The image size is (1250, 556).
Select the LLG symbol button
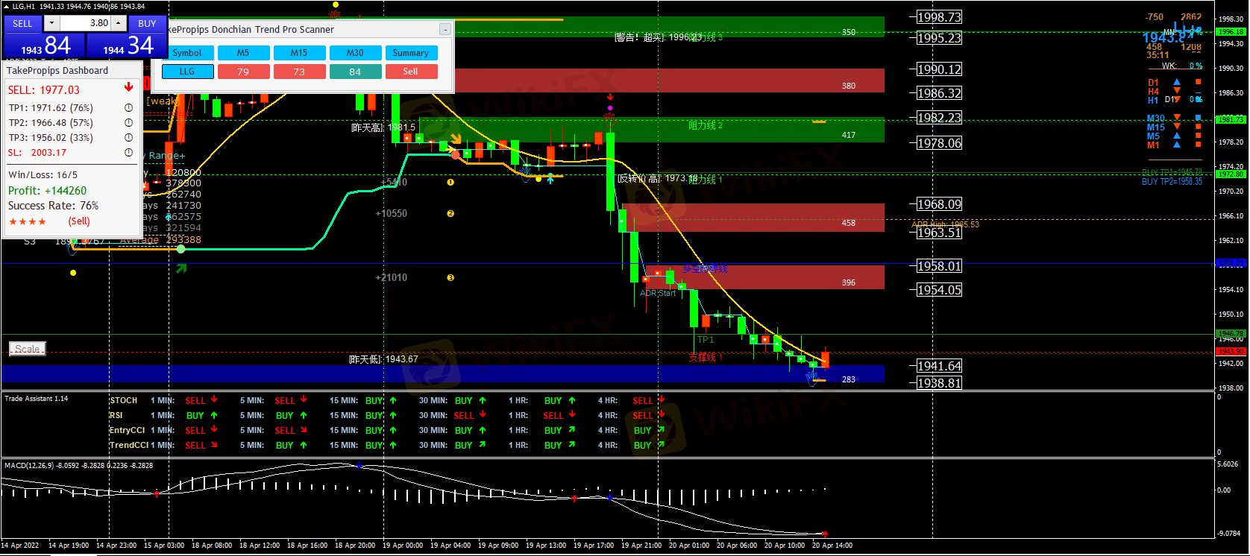point(187,72)
